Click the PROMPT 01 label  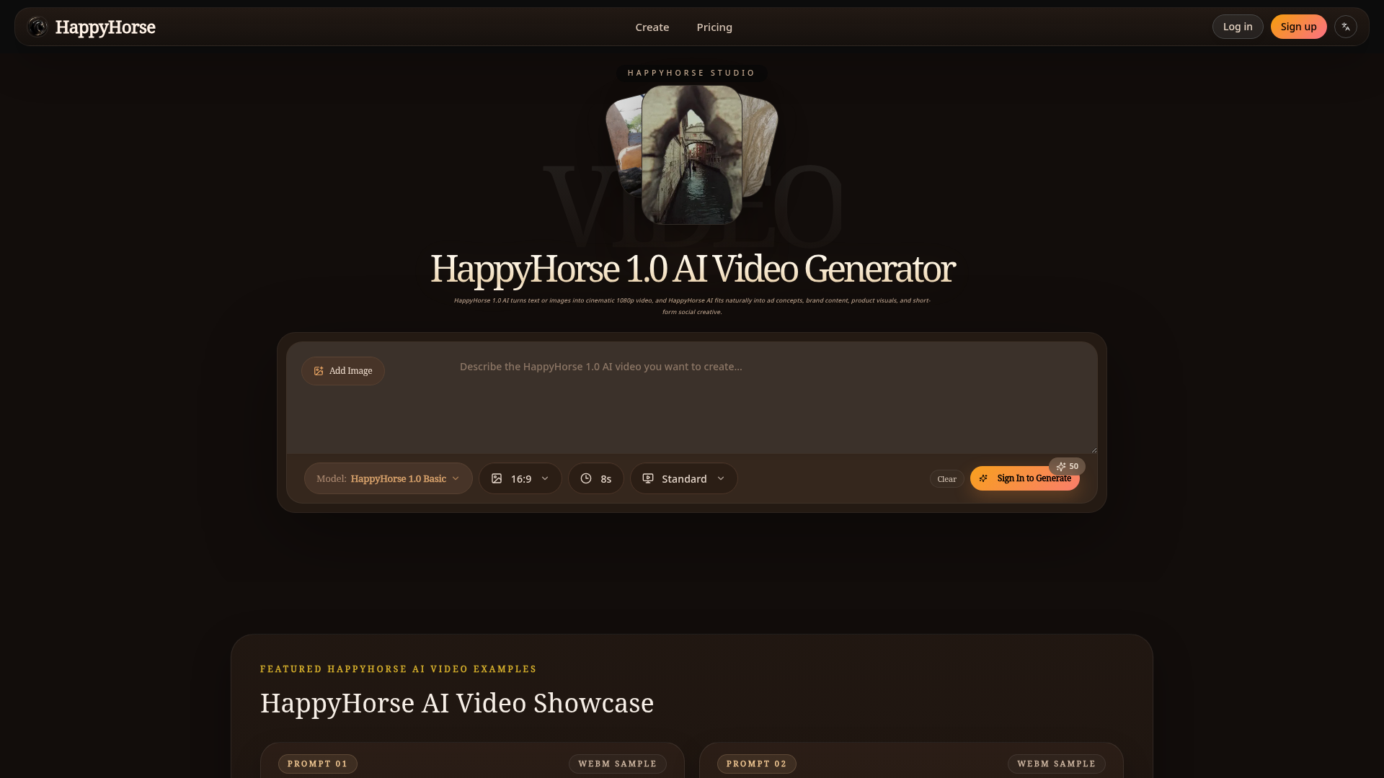click(x=317, y=764)
